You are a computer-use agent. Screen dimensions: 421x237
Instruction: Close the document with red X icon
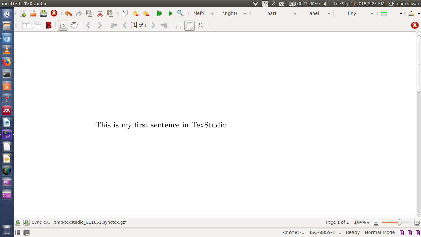click(x=54, y=13)
